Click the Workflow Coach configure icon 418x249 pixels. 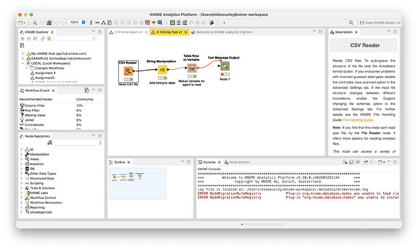[87, 91]
